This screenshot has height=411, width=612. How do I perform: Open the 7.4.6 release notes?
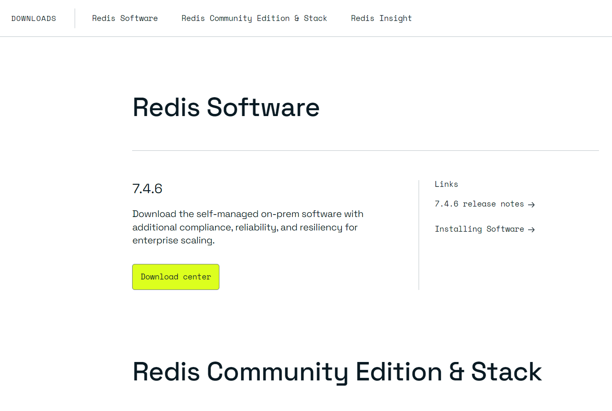[479, 204]
